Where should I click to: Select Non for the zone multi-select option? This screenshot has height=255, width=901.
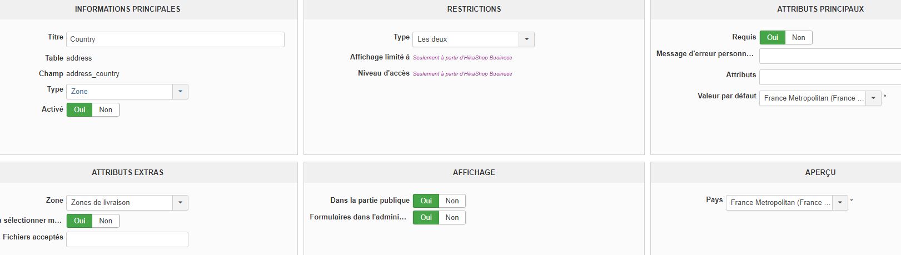[106, 221]
